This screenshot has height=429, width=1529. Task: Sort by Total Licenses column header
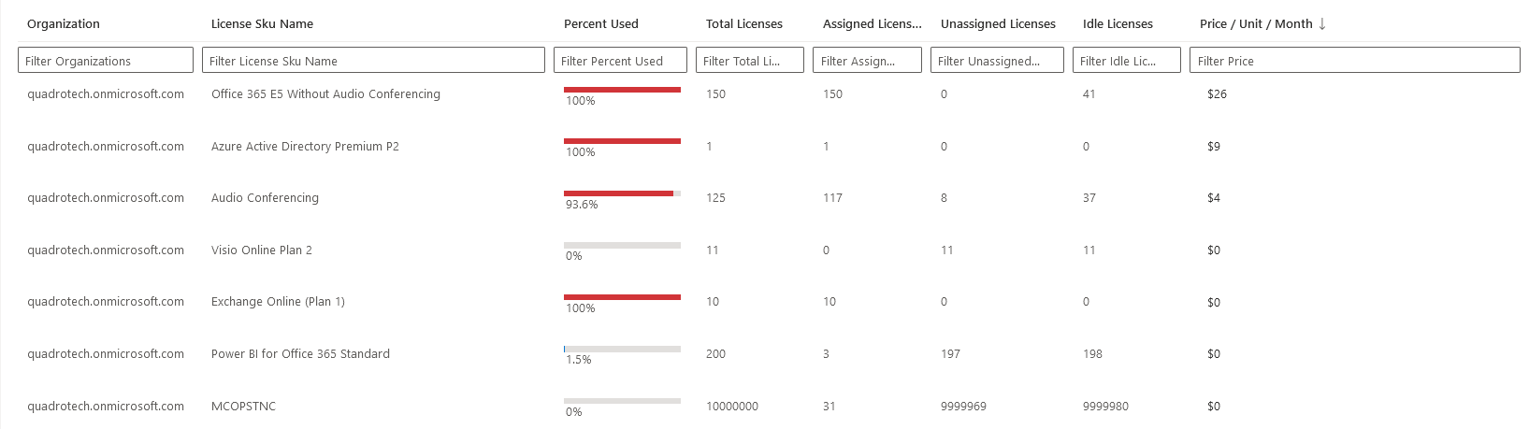744,24
